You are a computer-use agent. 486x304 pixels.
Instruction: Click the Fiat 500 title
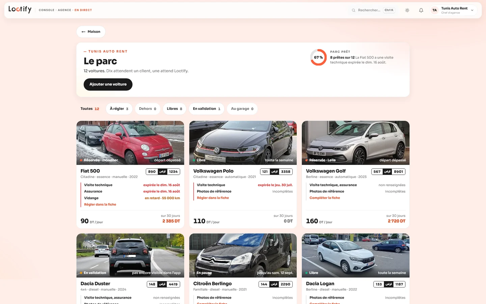tap(90, 171)
